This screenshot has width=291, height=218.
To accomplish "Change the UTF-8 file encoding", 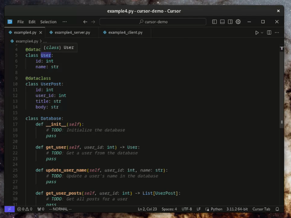I will click(187, 209).
